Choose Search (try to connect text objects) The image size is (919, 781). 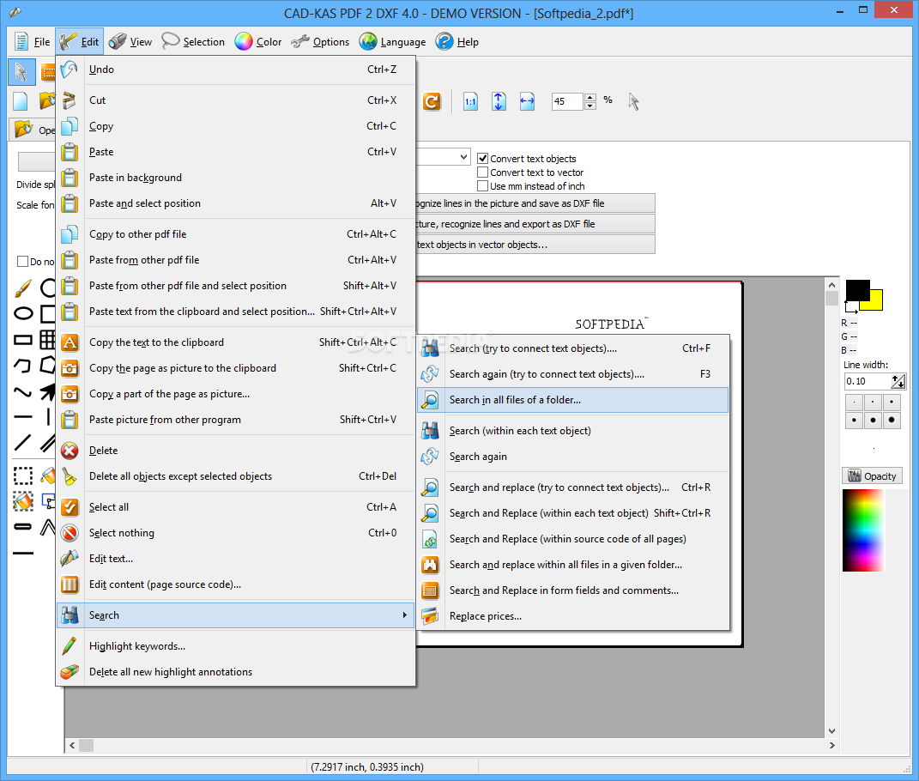[x=572, y=348]
